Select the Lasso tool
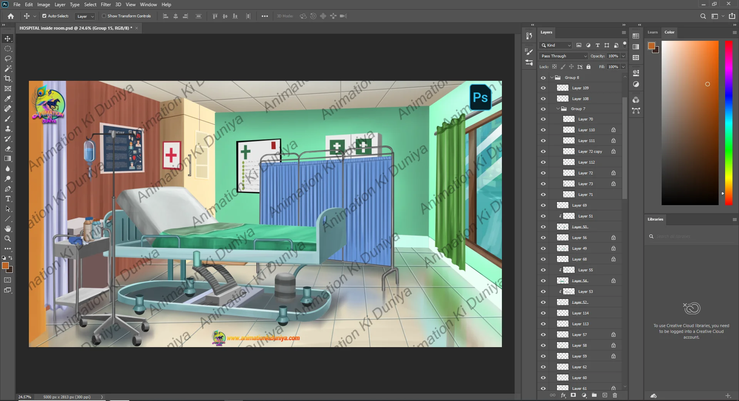739x401 pixels. (8, 58)
